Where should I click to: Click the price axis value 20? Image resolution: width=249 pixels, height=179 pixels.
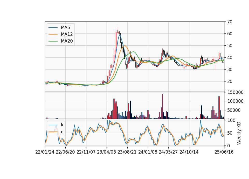click(x=230, y=81)
